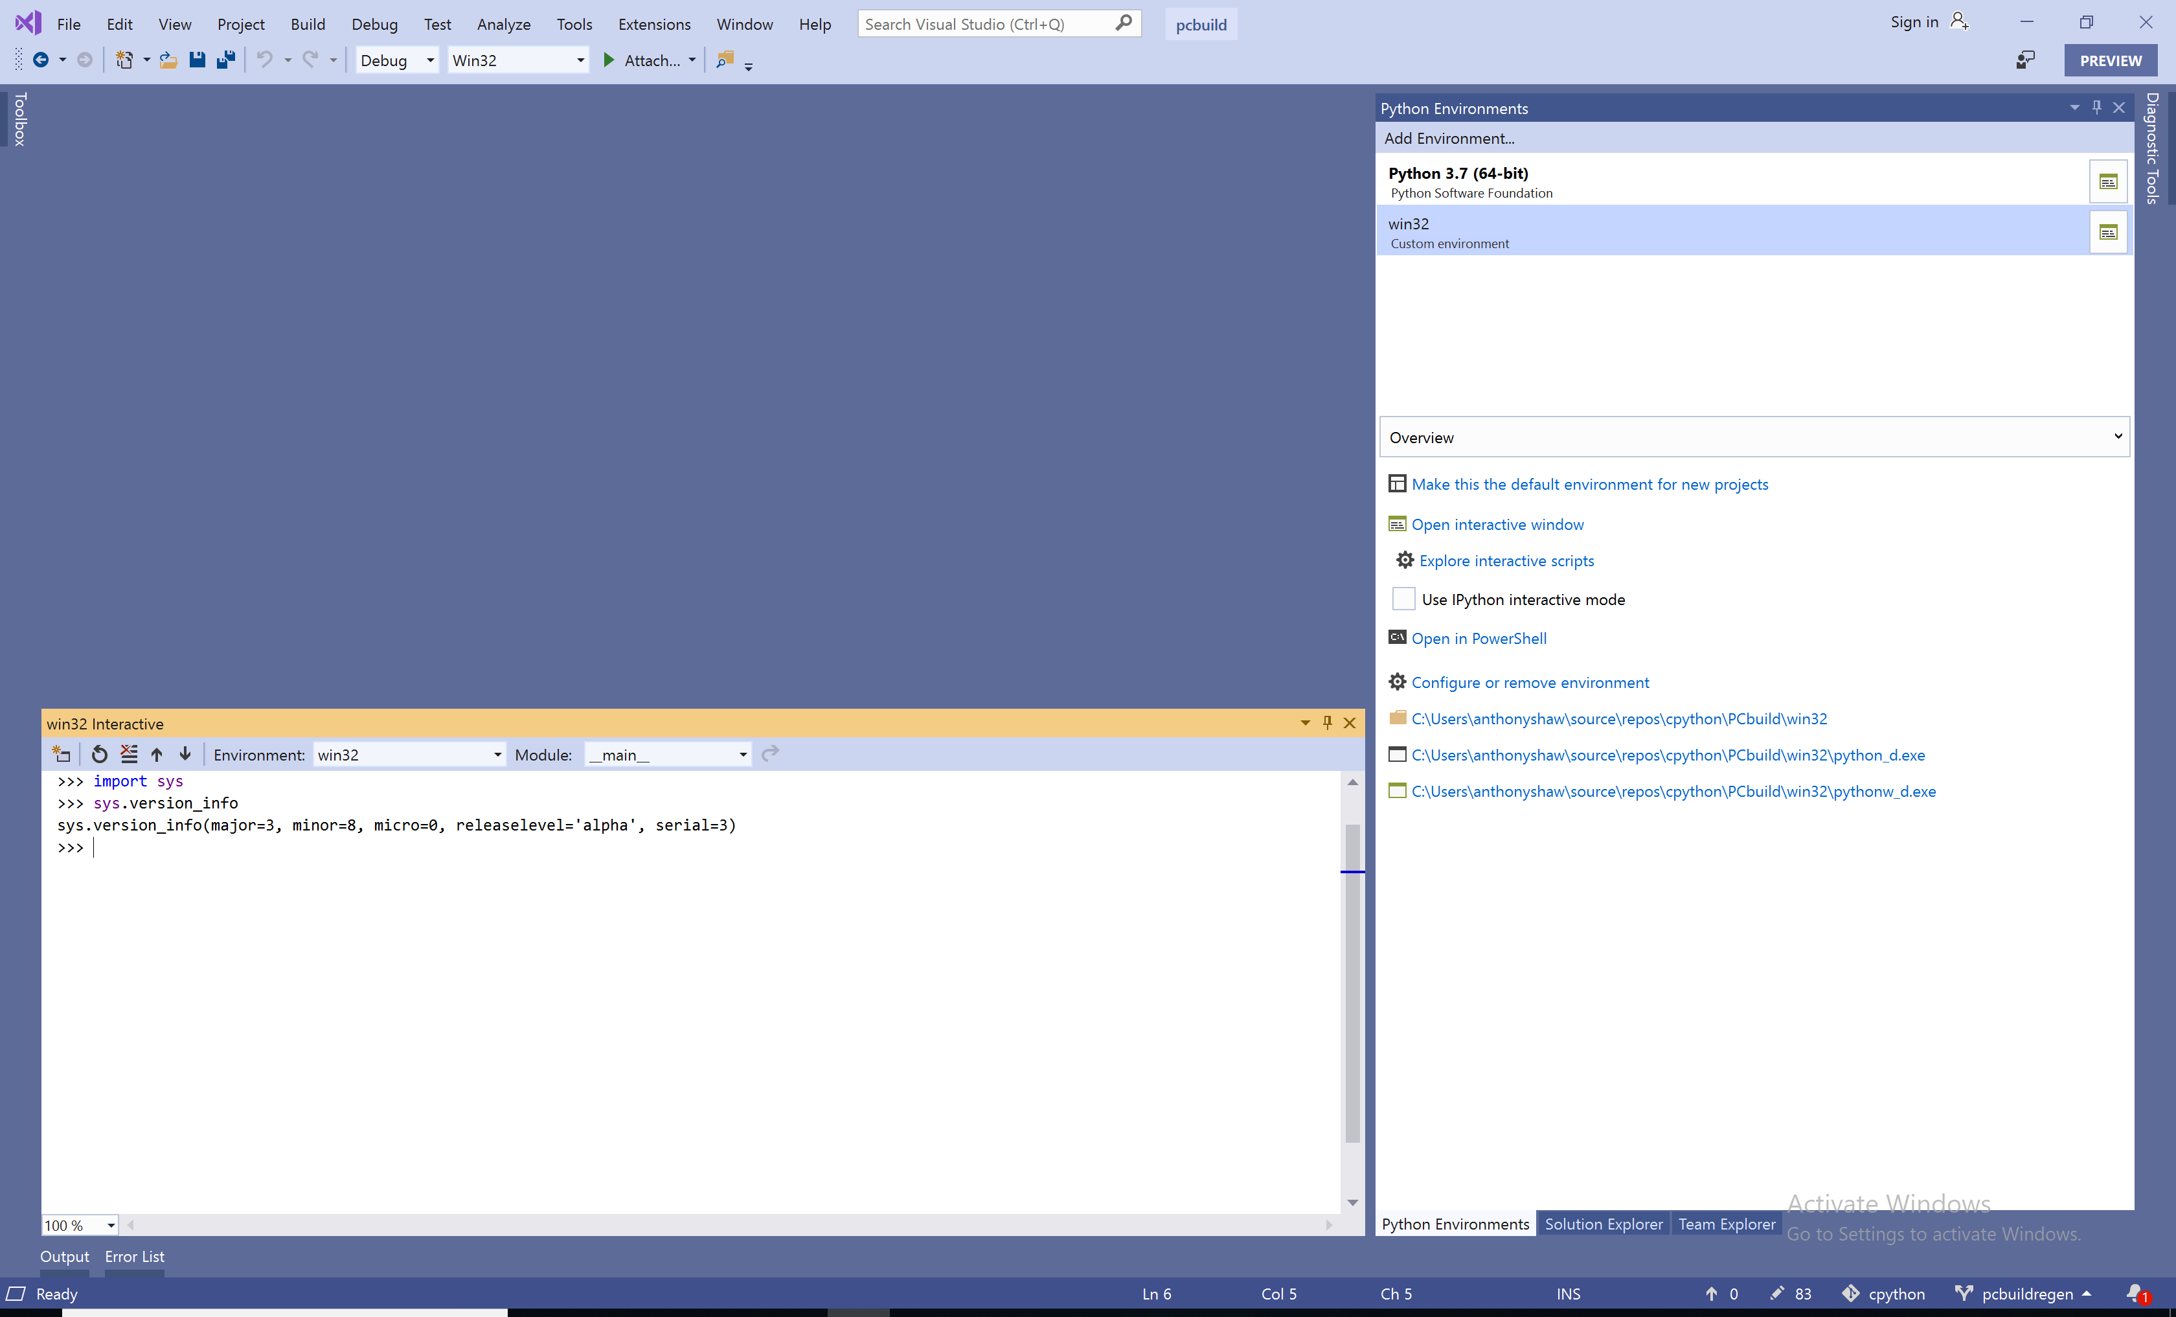The image size is (2176, 1317).
Task: Open win32 environment in PowerShell
Action: pos(1479,637)
